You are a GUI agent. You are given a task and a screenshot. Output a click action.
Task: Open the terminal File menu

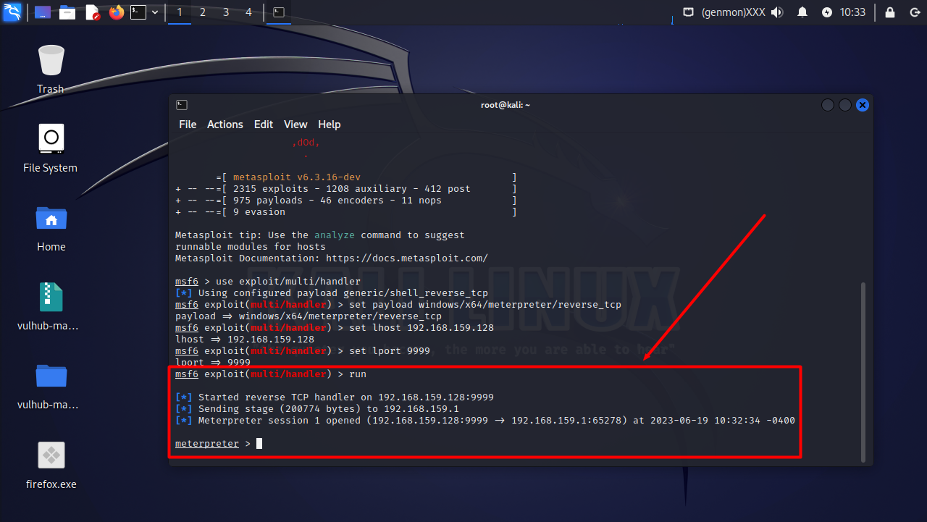188,125
